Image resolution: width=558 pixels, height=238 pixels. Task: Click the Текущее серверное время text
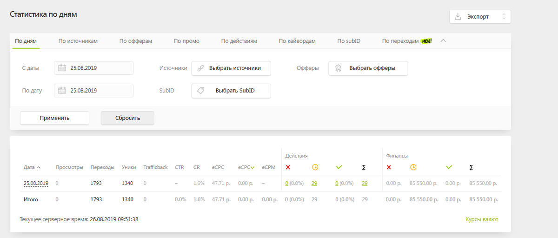click(79, 219)
